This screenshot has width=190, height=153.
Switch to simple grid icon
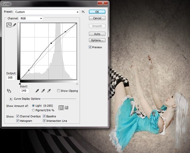[x=61, y=108]
